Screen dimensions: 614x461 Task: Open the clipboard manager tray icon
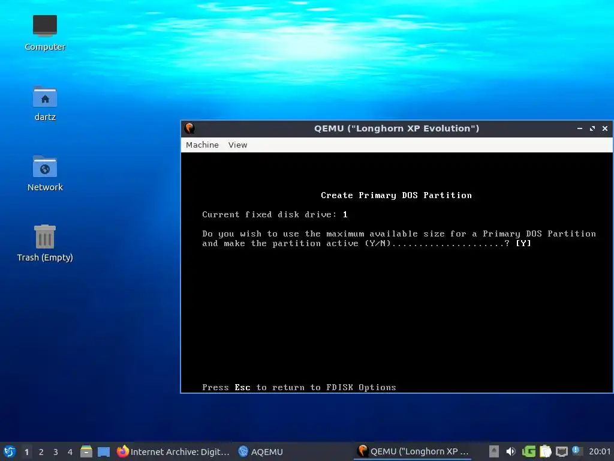pos(545,451)
